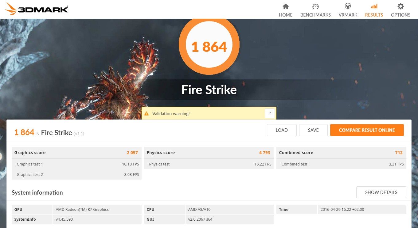Click the 10,10 FPS value
418x228 pixels.
tap(131, 164)
